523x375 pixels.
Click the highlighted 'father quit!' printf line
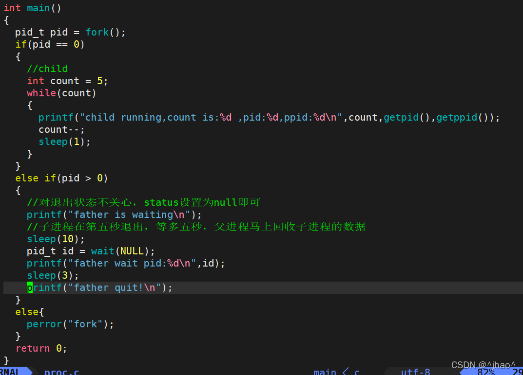[x=99, y=287]
